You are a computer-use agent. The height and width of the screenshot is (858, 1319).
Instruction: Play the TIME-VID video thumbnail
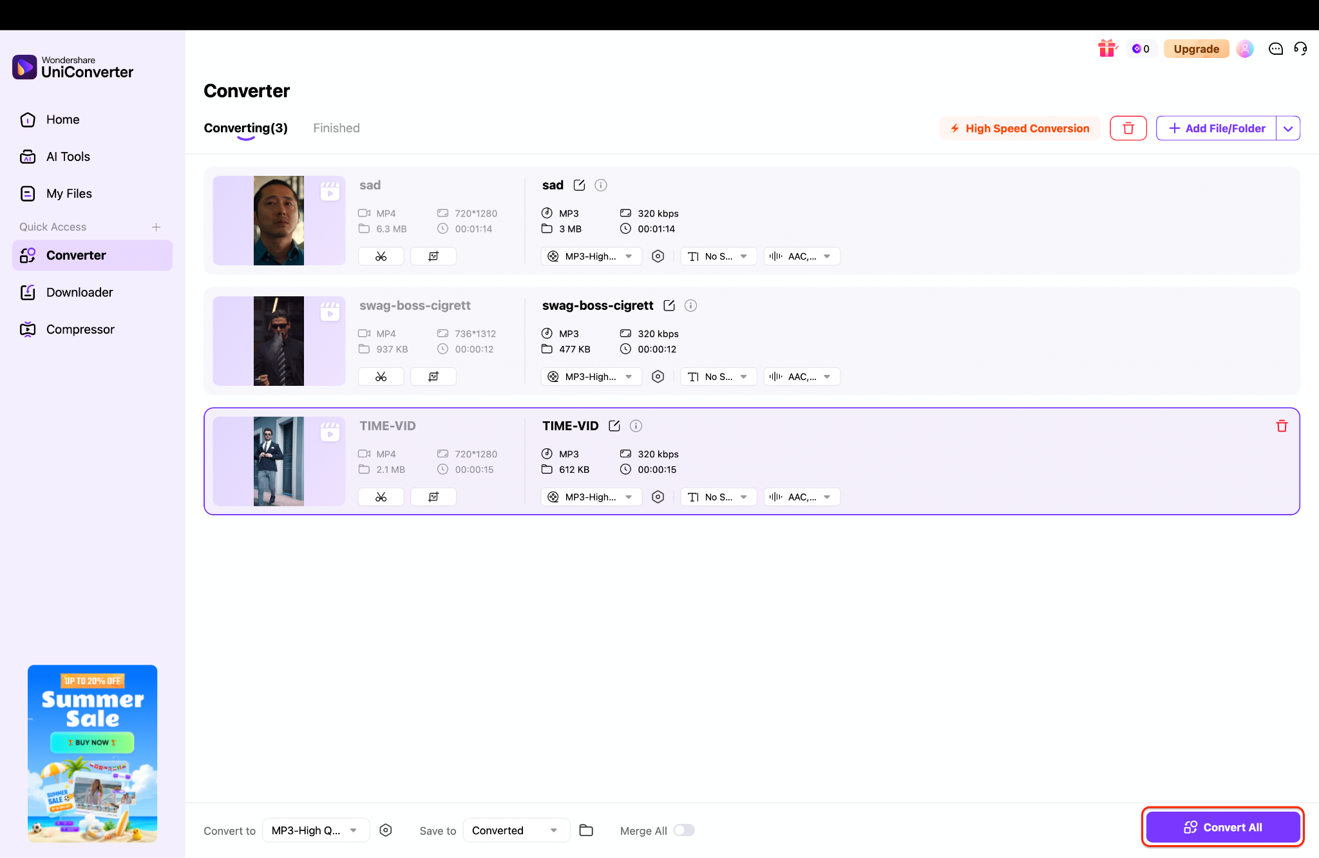(x=279, y=461)
